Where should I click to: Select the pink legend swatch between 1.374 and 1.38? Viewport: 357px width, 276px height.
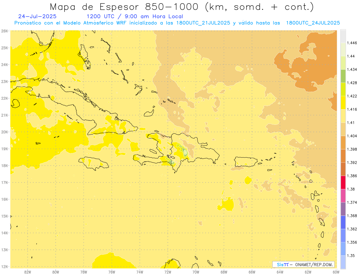[x=343, y=196]
